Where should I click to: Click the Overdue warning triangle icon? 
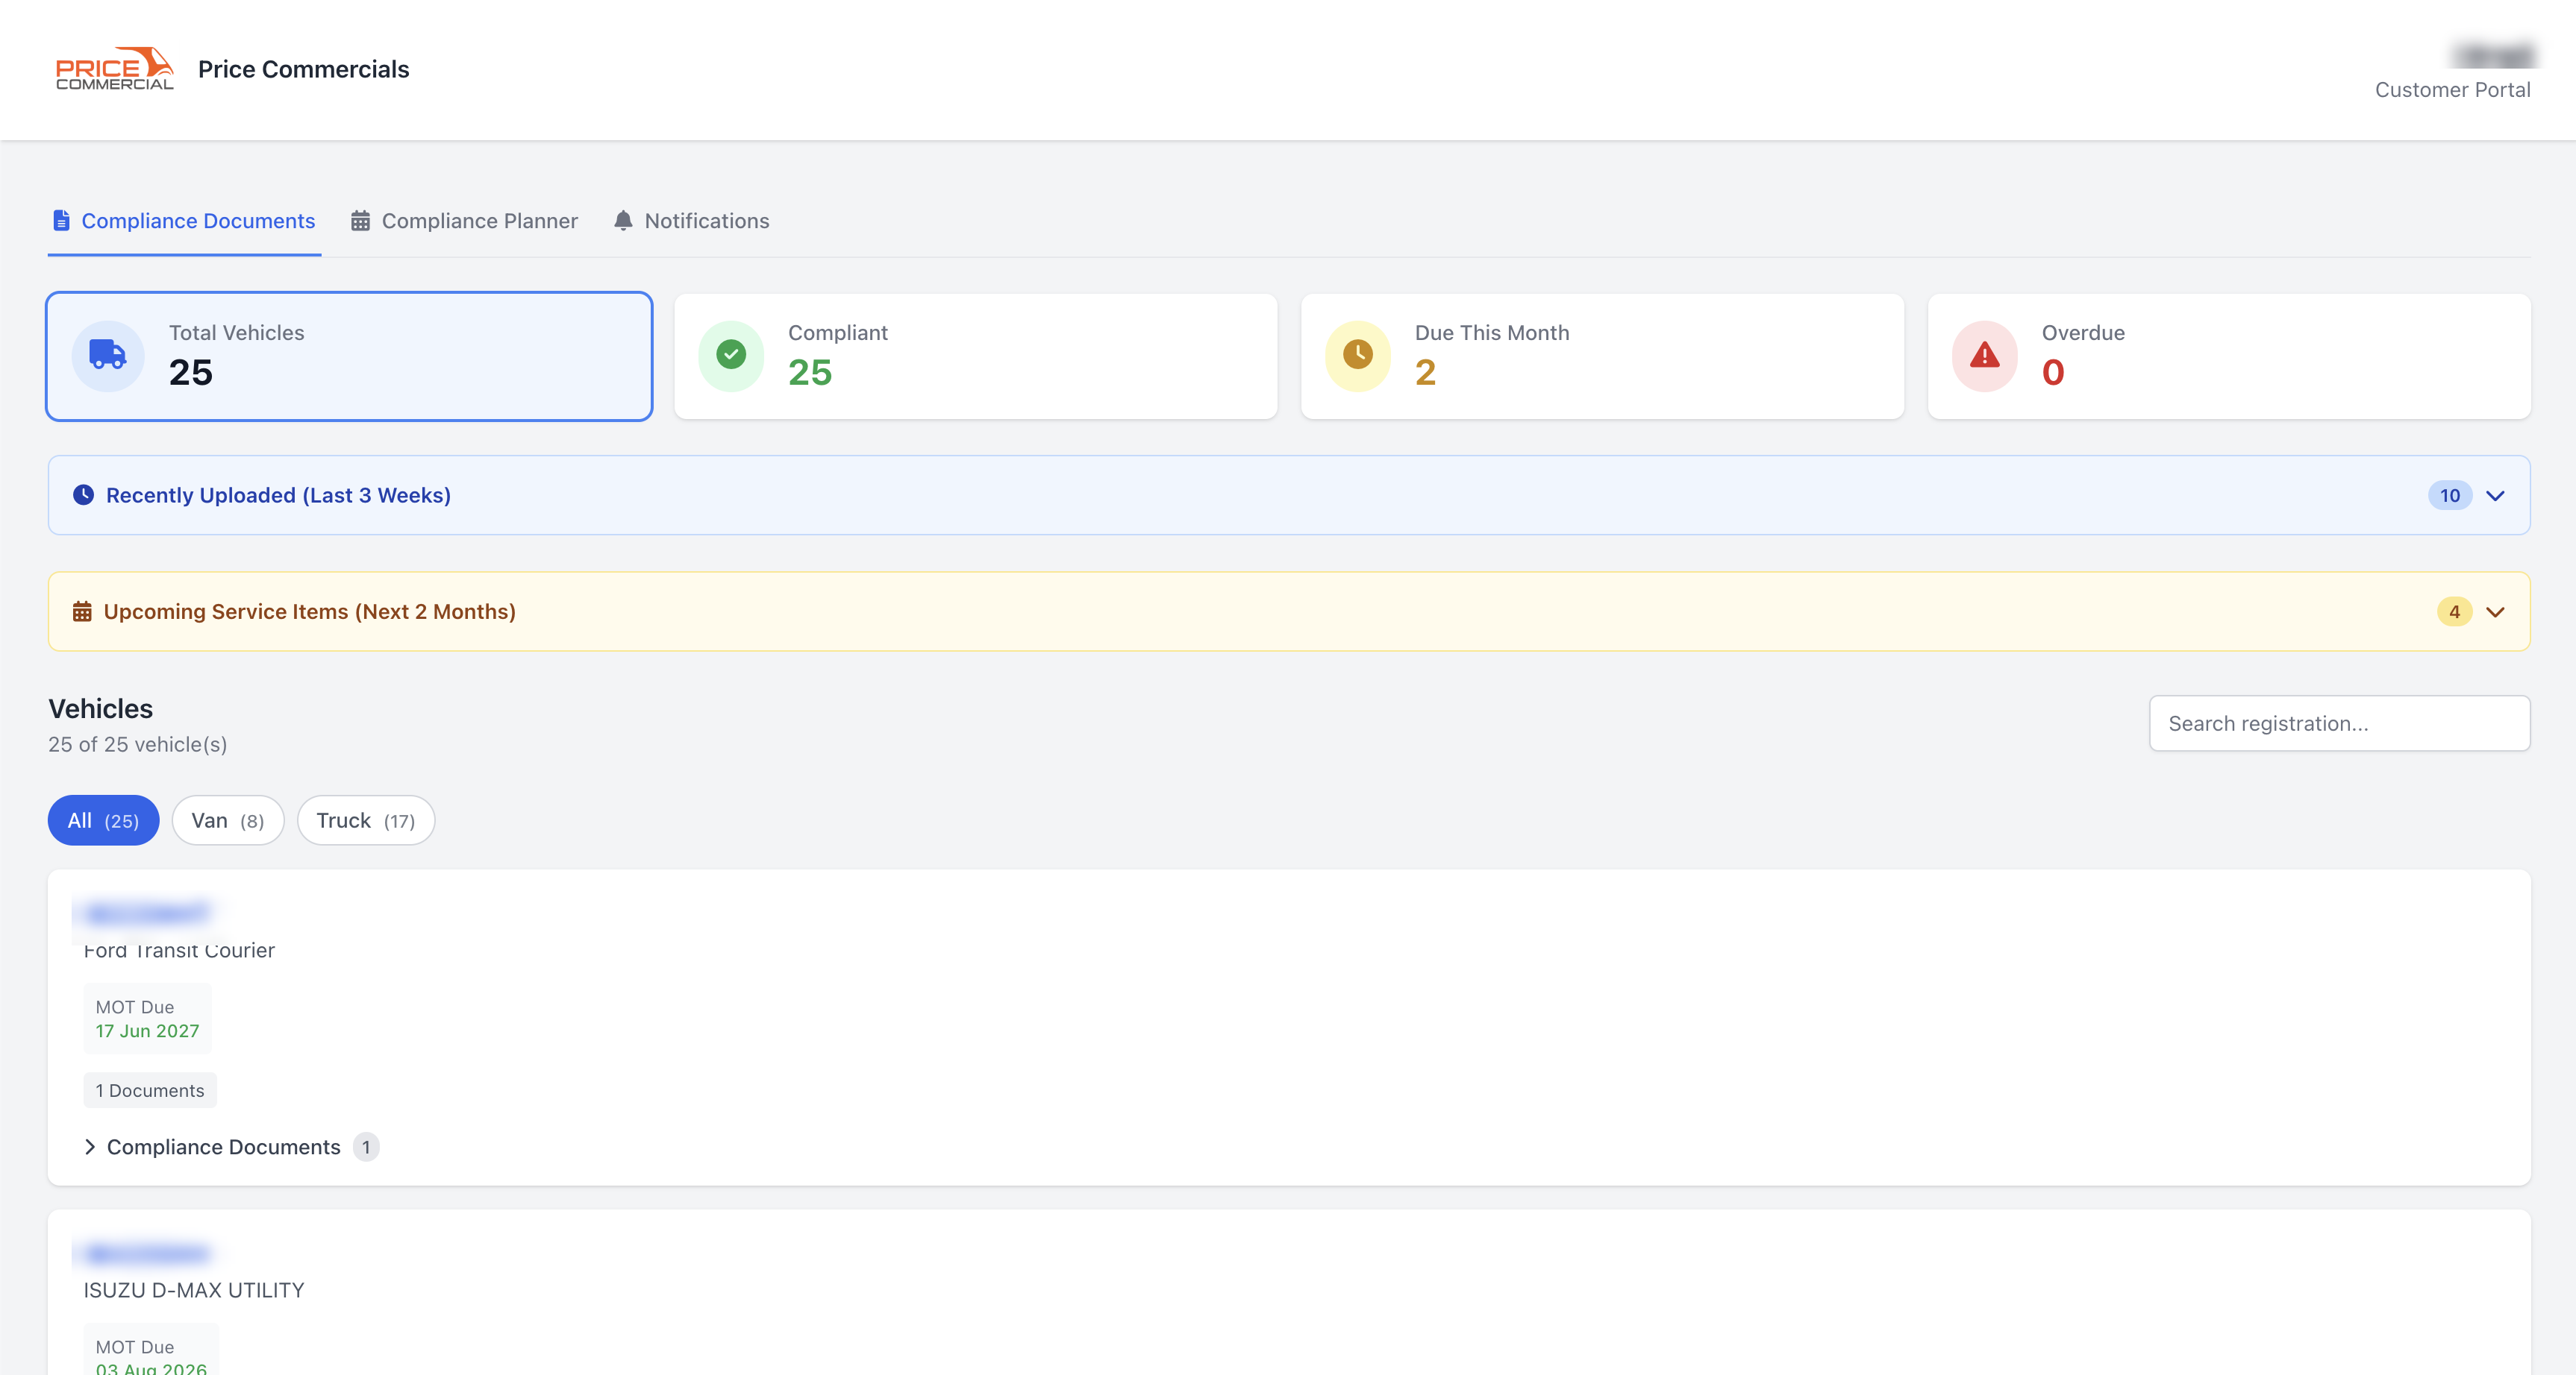[1985, 355]
